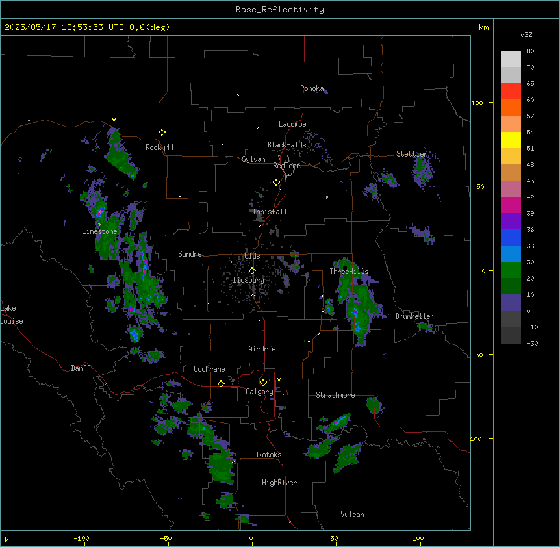This screenshot has height=547, width=560.
Task: Select the RockyMH label
Action: [159, 147]
